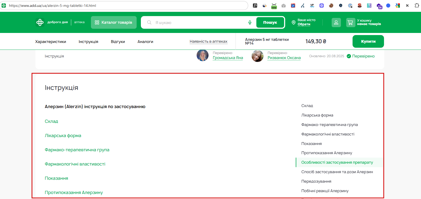This screenshot has height=199, width=421.
Task: Click the green Перевірено checkmark icon
Action: 349,56
